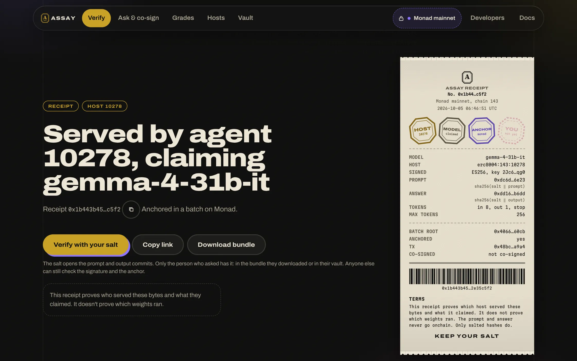Image resolution: width=577 pixels, height=361 pixels.
Task: Click the HOST 10278 tag pill
Action: tap(105, 106)
